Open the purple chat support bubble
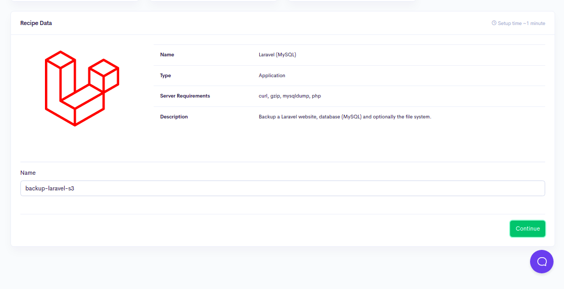Viewport: 564px width, 289px height. pyautogui.click(x=542, y=261)
